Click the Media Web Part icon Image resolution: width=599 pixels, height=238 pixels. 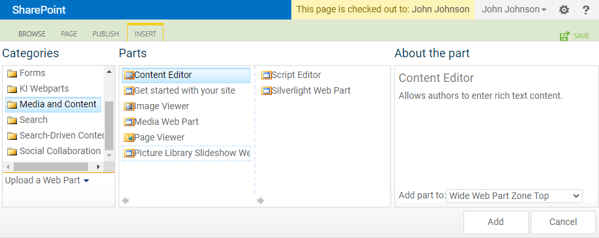(129, 122)
